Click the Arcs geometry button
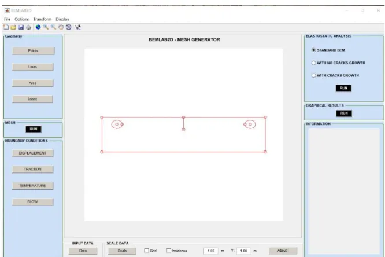This screenshot has height=257, width=385. (32, 83)
